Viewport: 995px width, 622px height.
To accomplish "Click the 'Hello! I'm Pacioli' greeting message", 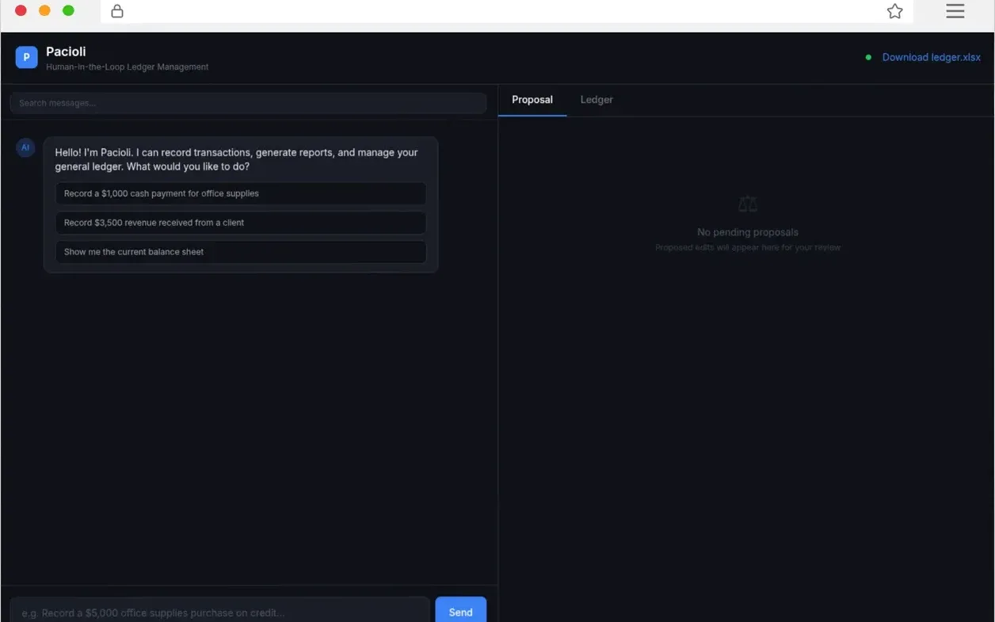I will pos(236,159).
